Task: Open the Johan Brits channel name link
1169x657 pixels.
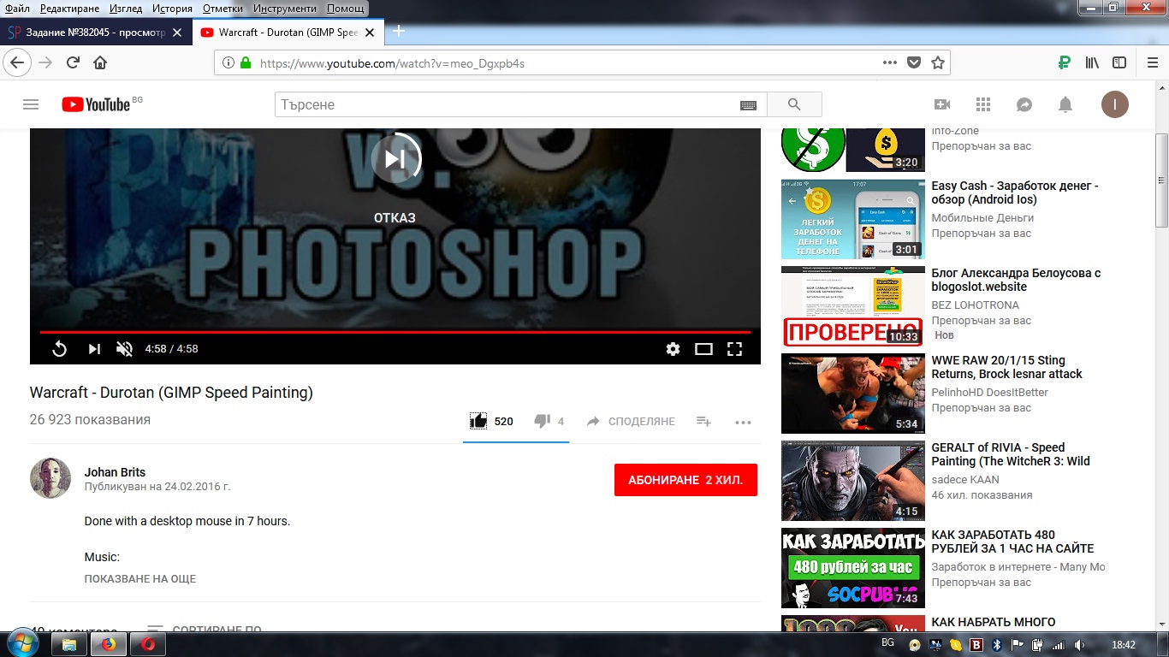Action: tap(115, 472)
